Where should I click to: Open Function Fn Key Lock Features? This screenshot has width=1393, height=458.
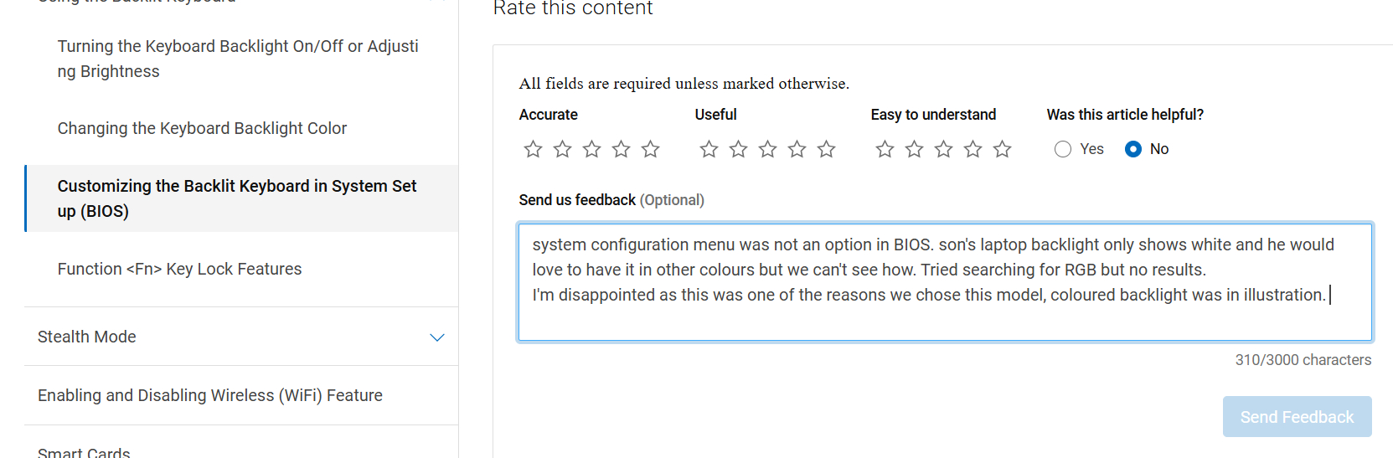coord(179,269)
